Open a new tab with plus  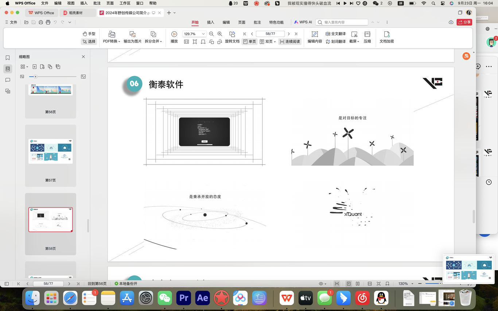coord(169,13)
